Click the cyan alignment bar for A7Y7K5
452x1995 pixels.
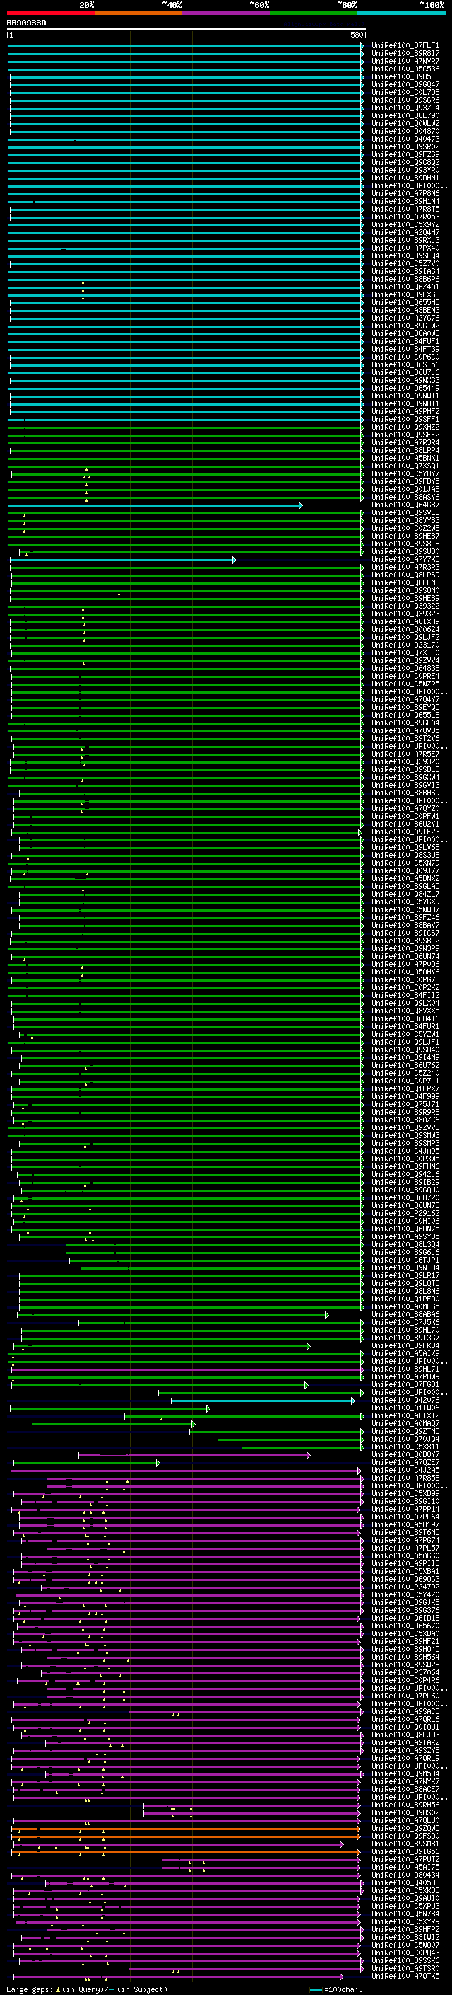click(x=122, y=560)
